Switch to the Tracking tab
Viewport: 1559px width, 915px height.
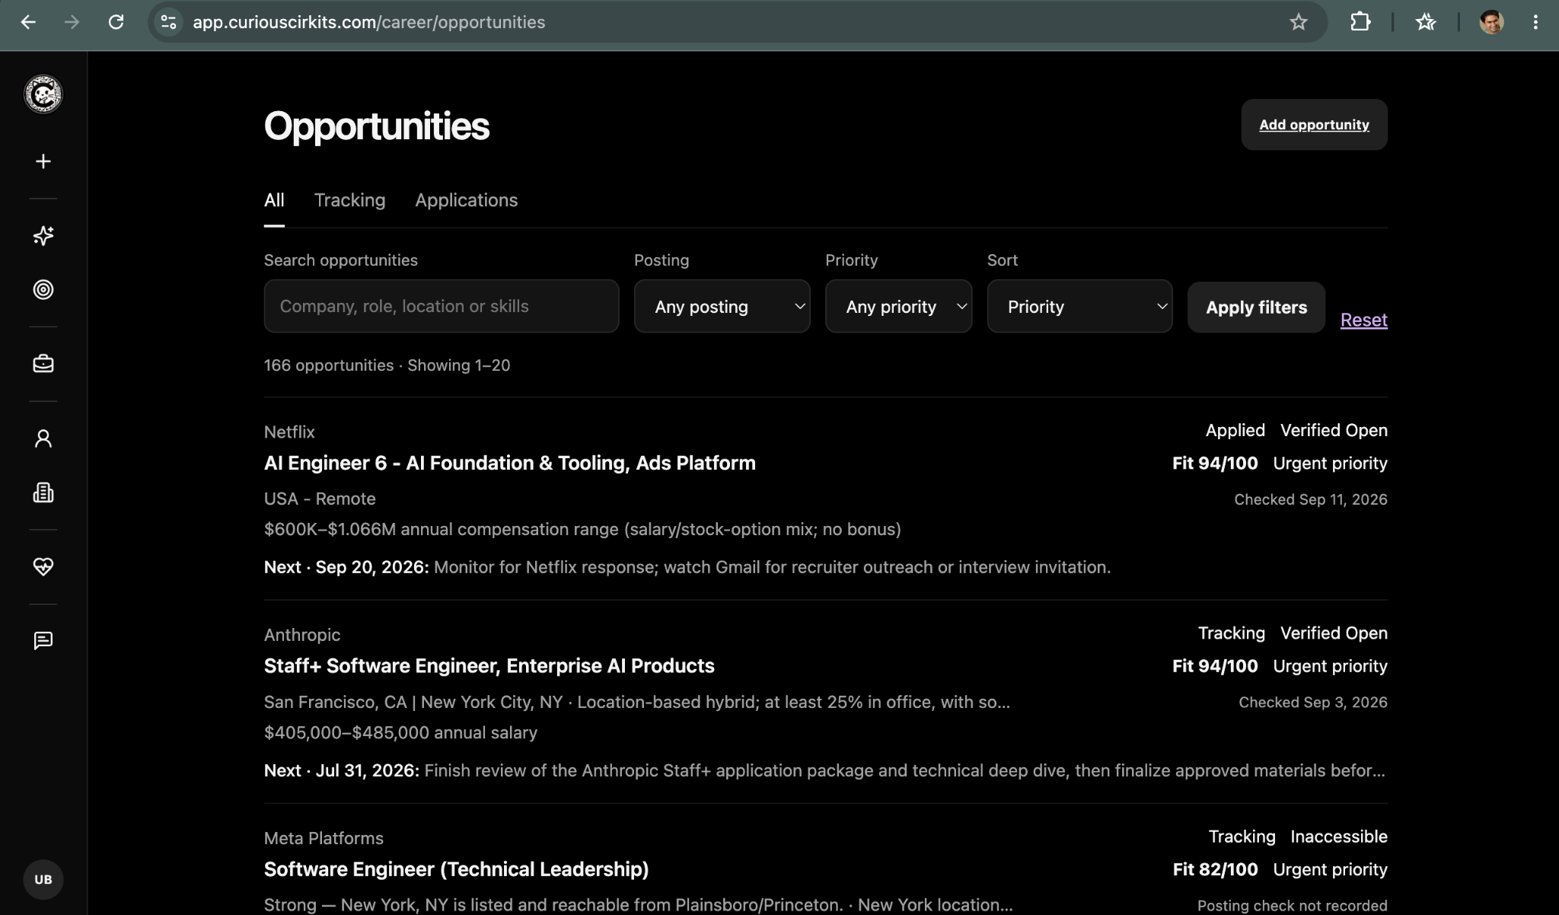(349, 200)
